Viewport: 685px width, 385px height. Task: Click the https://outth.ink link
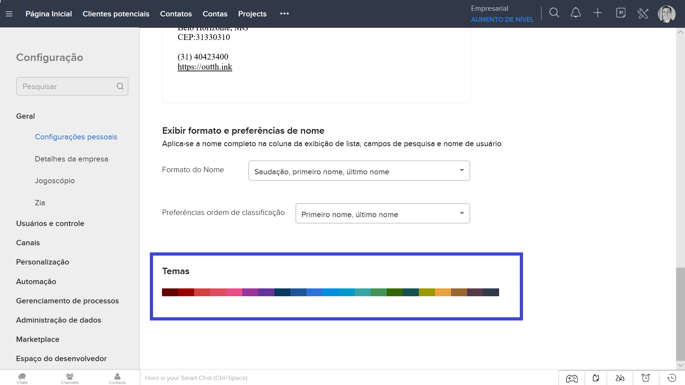tap(205, 67)
